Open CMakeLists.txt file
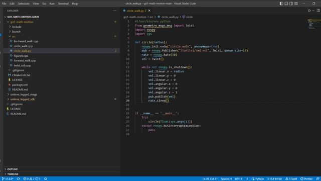 pyautogui.click(x=21, y=75)
